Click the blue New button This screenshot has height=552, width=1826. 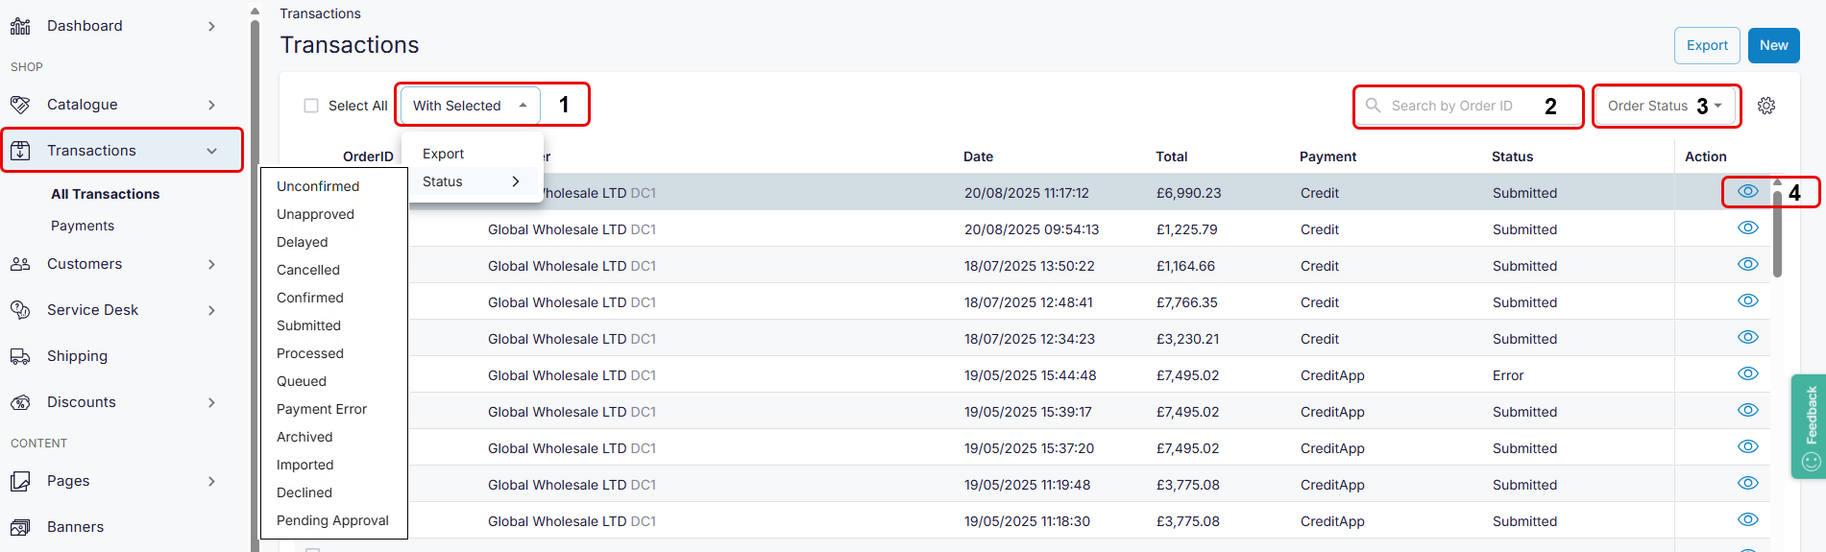coord(1773,45)
